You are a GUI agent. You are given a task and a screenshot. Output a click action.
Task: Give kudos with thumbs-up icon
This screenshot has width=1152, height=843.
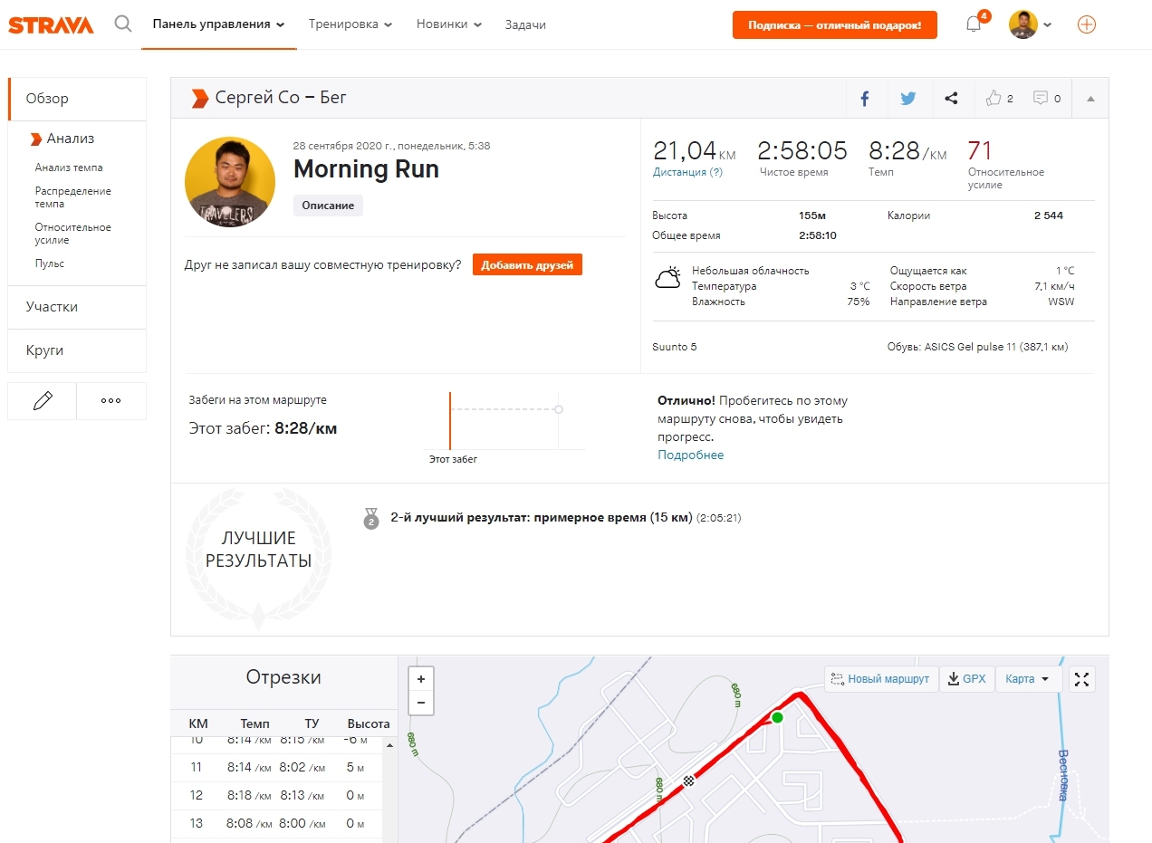click(994, 99)
